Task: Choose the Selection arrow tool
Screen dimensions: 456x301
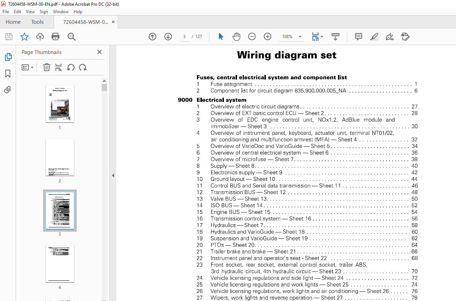Action: click(x=221, y=37)
